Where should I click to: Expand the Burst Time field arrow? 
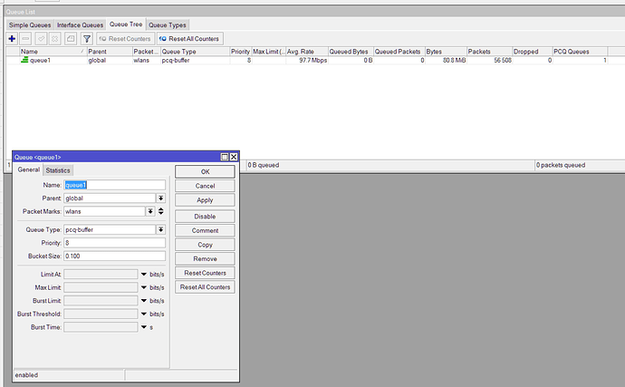pyautogui.click(x=144, y=327)
